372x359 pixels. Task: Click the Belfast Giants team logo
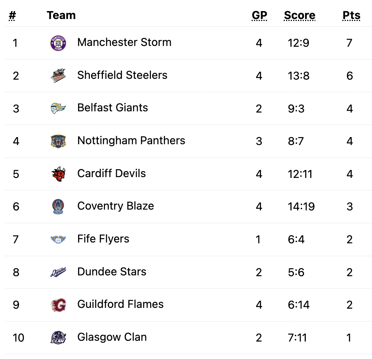pos(58,109)
